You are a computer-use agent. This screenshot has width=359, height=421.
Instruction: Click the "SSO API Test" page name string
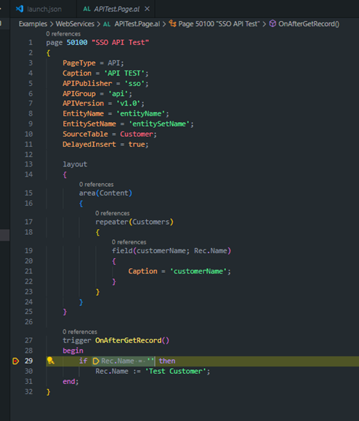pos(120,42)
